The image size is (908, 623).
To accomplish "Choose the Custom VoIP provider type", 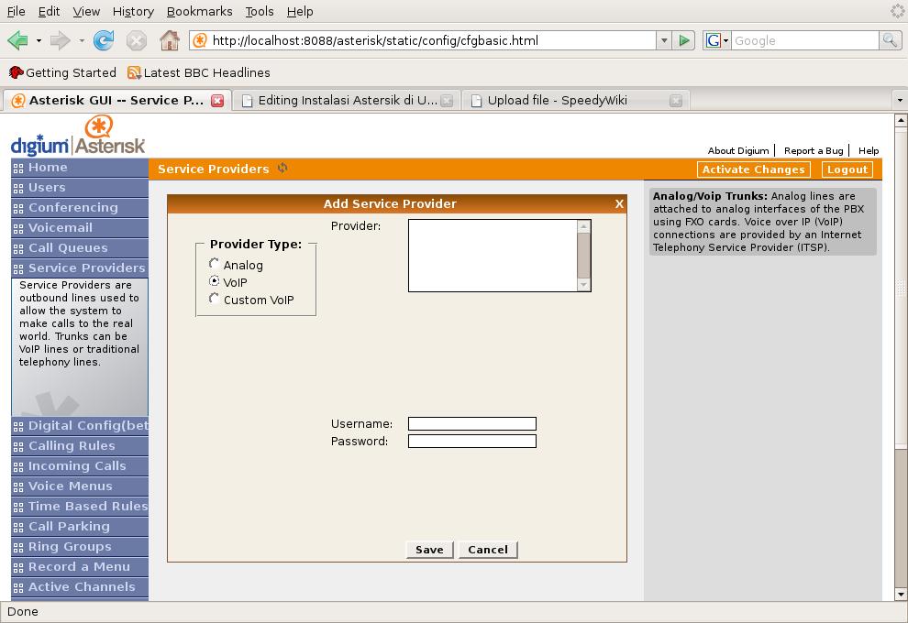I will [x=215, y=299].
